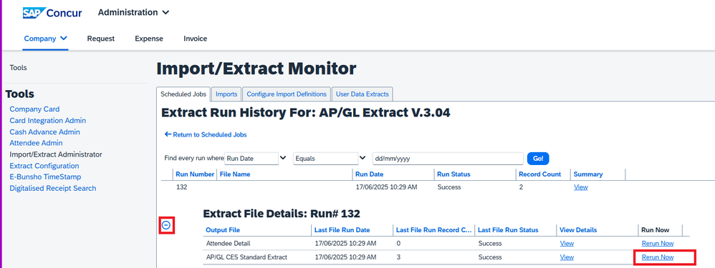Click the dd/mm/yyyy date input field
This screenshot has height=268, width=715.
tap(448, 159)
